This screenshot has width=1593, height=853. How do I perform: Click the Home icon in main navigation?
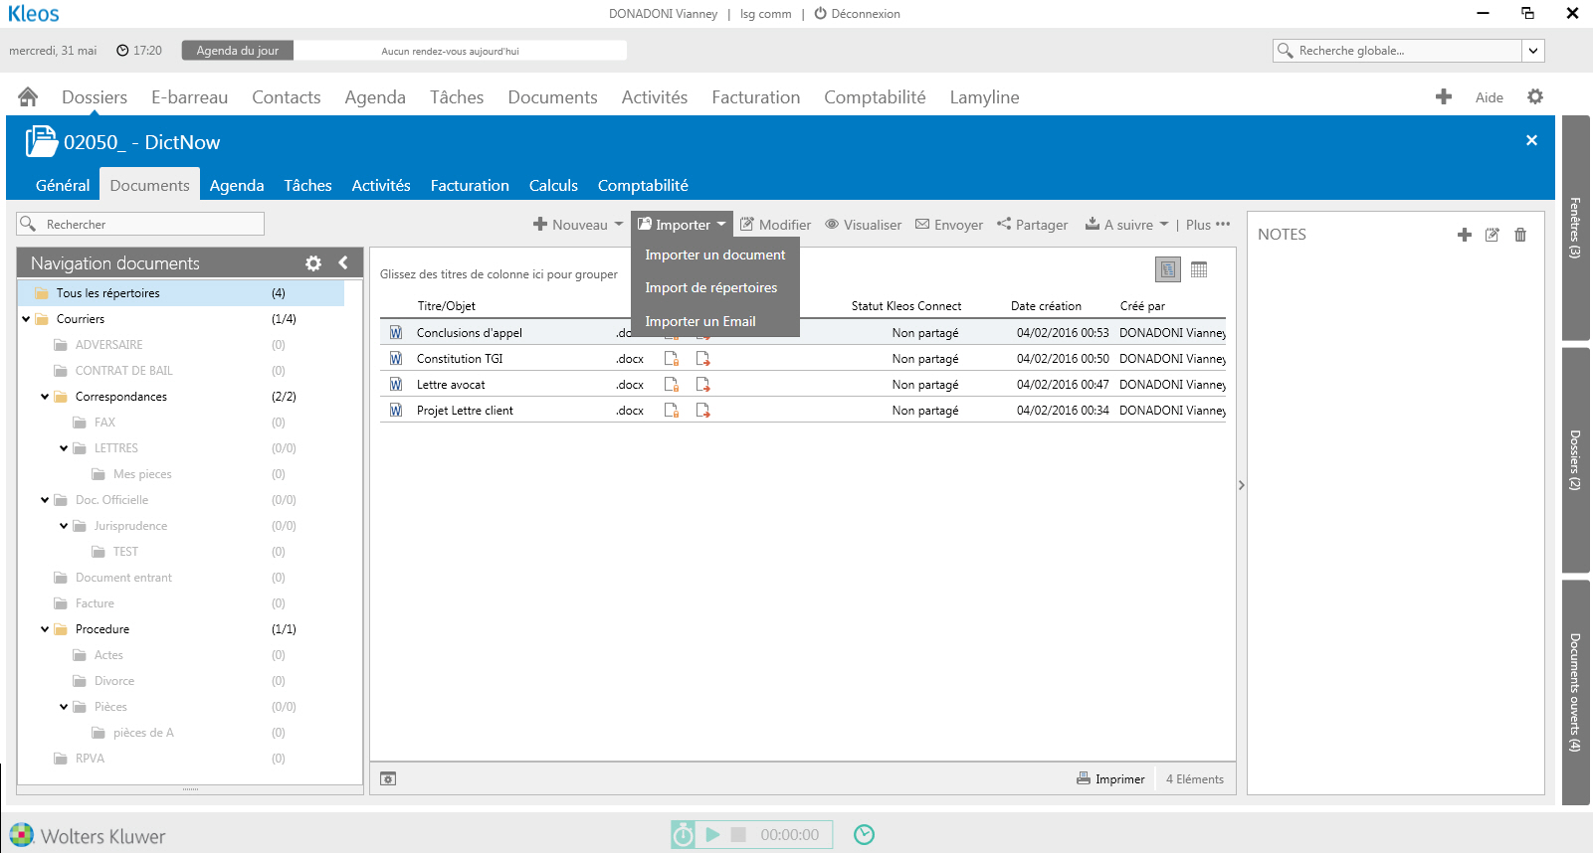pyautogui.click(x=28, y=96)
